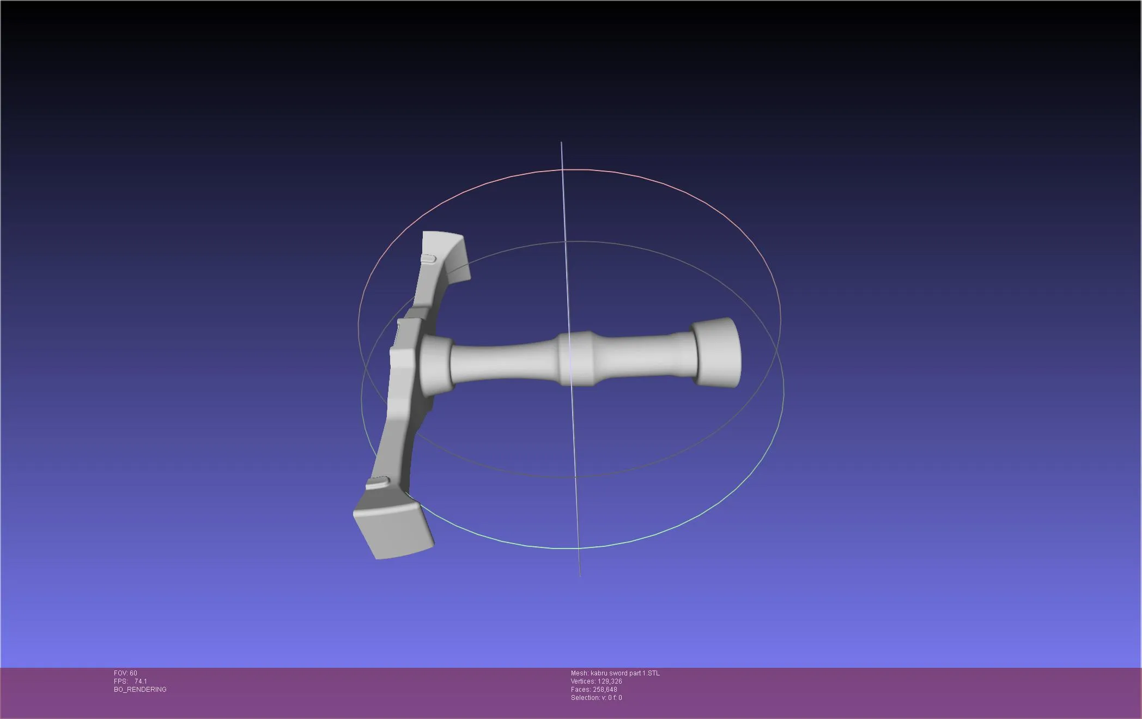
Task: Click the small slot near crossguard top
Action: 429,259
